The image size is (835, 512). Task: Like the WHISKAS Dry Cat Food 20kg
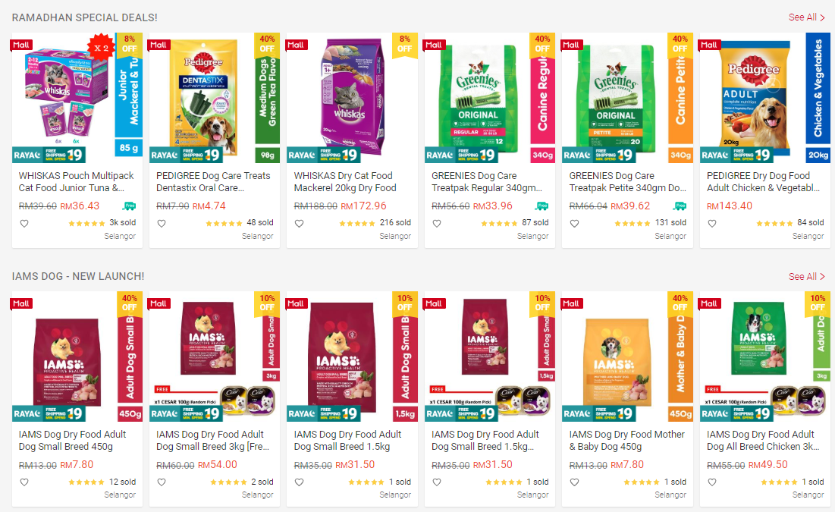point(300,223)
